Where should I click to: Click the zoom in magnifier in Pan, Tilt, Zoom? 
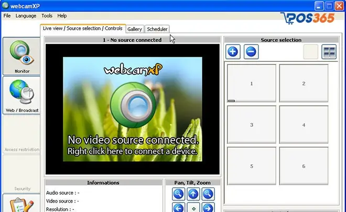click(208, 194)
